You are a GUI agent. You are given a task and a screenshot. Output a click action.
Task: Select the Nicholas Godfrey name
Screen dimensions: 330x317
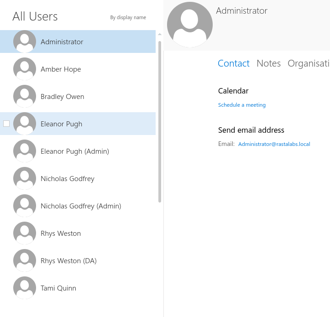click(68, 179)
